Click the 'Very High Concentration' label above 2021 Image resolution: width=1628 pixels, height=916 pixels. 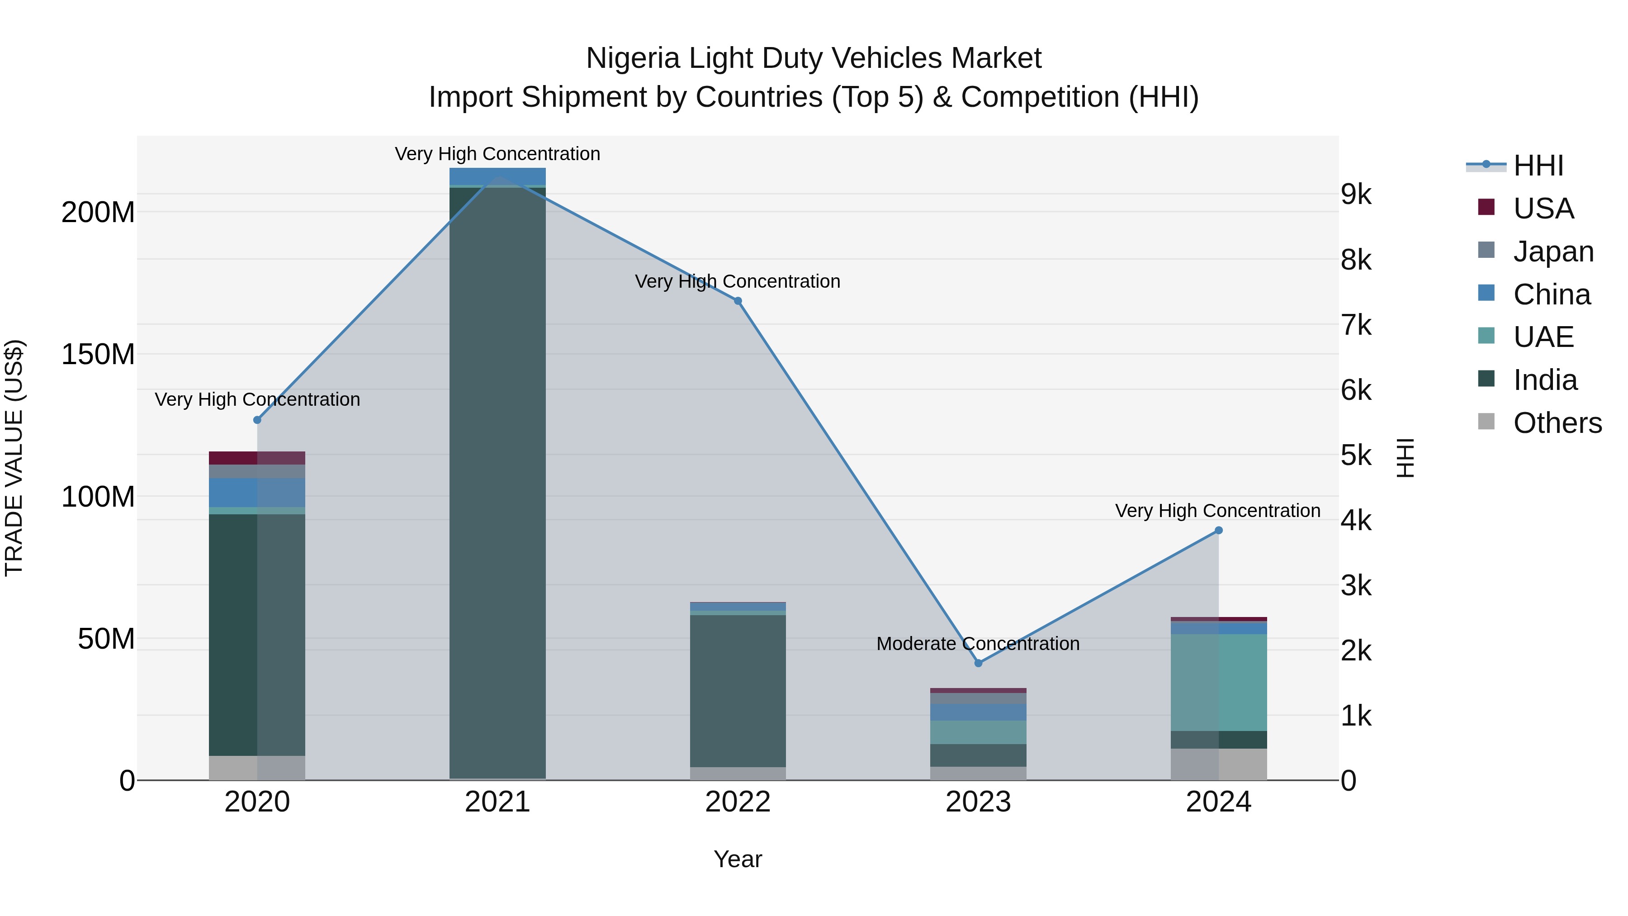tap(497, 154)
